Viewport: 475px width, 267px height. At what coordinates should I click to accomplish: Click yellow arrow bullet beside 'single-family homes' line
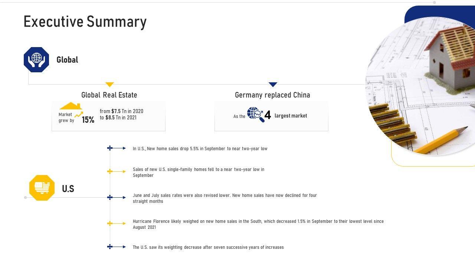point(117,172)
